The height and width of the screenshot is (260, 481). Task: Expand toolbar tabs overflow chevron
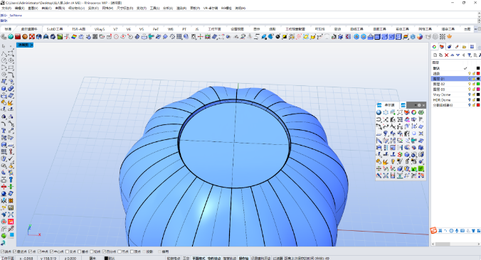pos(476,29)
